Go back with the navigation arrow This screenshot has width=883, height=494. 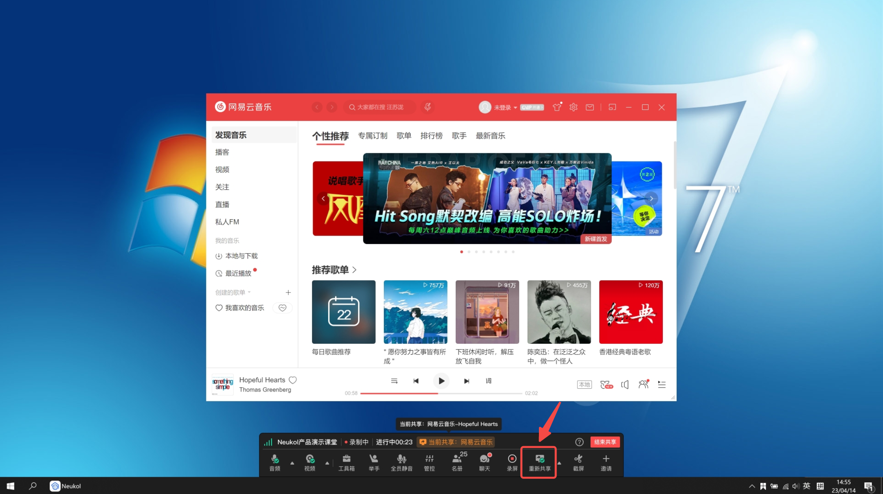[x=317, y=107]
